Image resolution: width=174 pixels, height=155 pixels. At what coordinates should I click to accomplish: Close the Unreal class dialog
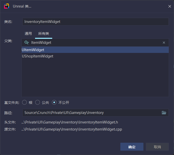coord(169,6)
